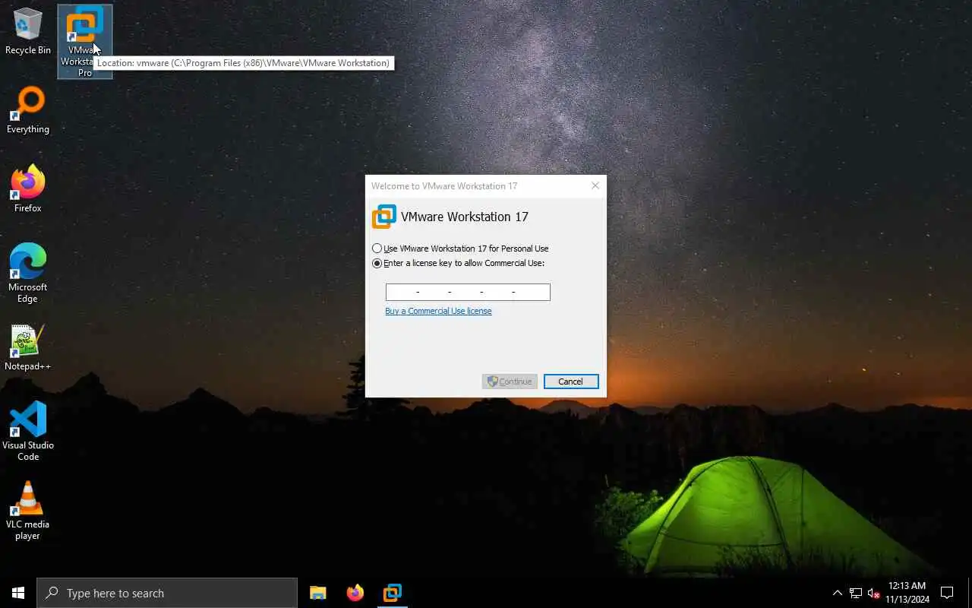972x608 pixels.
Task: Open the clock showing 12:13 AM
Action: 907,593
